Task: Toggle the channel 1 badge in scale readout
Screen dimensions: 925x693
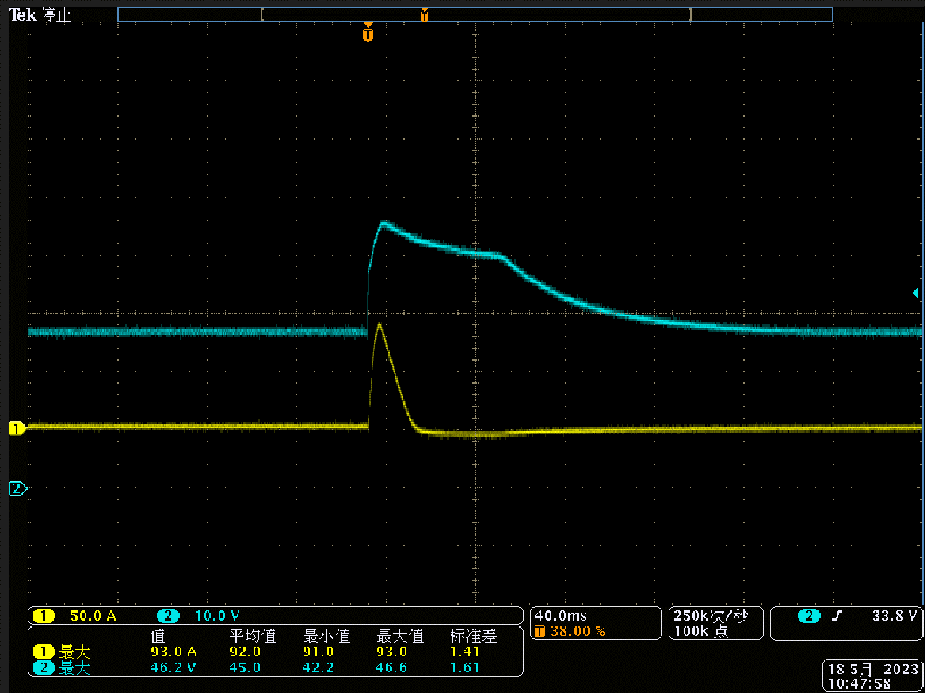Action: coord(43,616)
